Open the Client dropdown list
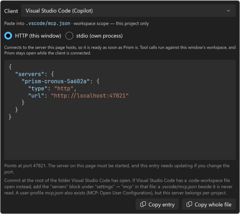Screen dimensions: 240x214 pyautogui.click(x=128, y=11)
